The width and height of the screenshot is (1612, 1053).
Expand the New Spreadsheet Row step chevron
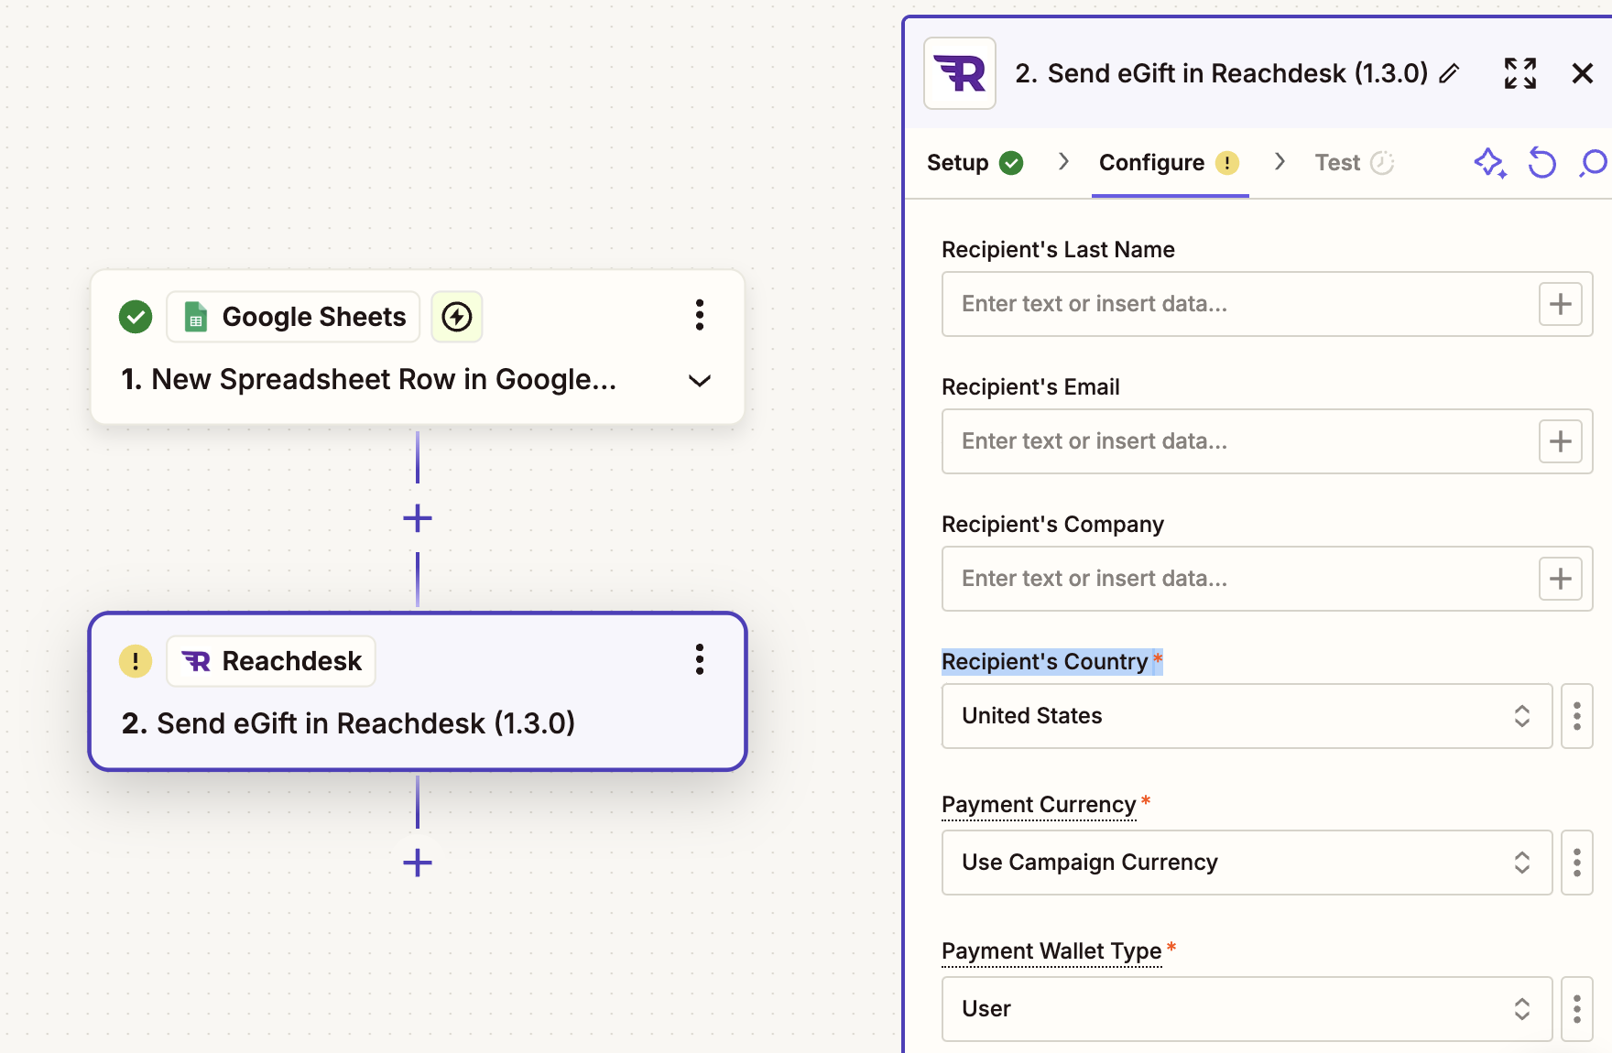(x=700, y=381)
